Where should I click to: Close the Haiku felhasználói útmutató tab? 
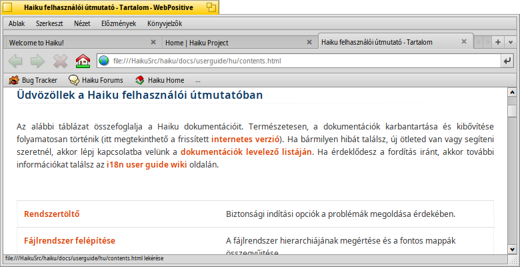click(464, 41)
